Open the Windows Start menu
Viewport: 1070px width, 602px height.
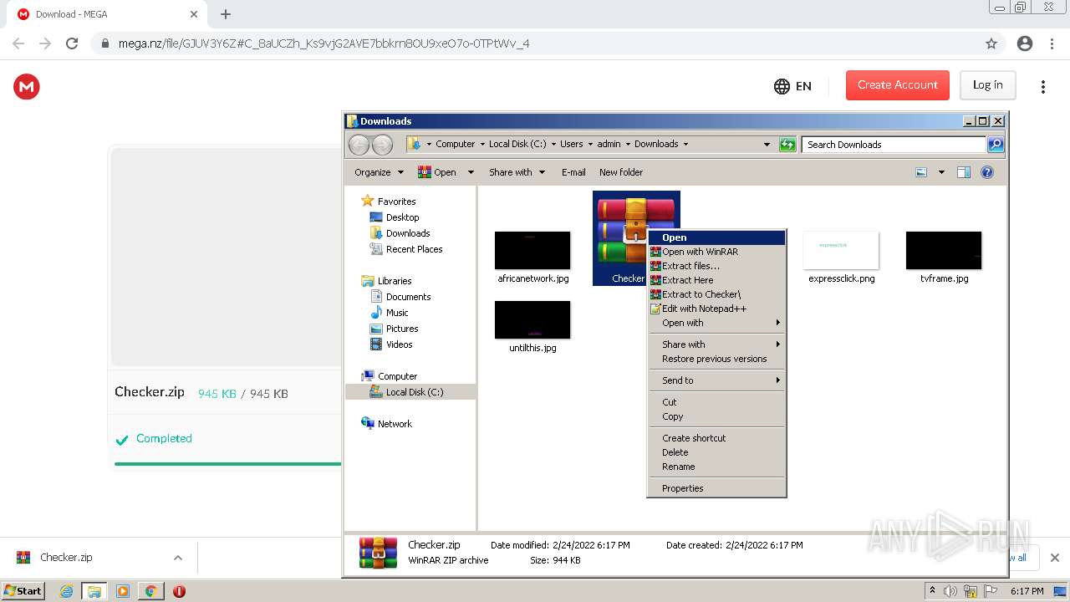(x=23, y=591)
